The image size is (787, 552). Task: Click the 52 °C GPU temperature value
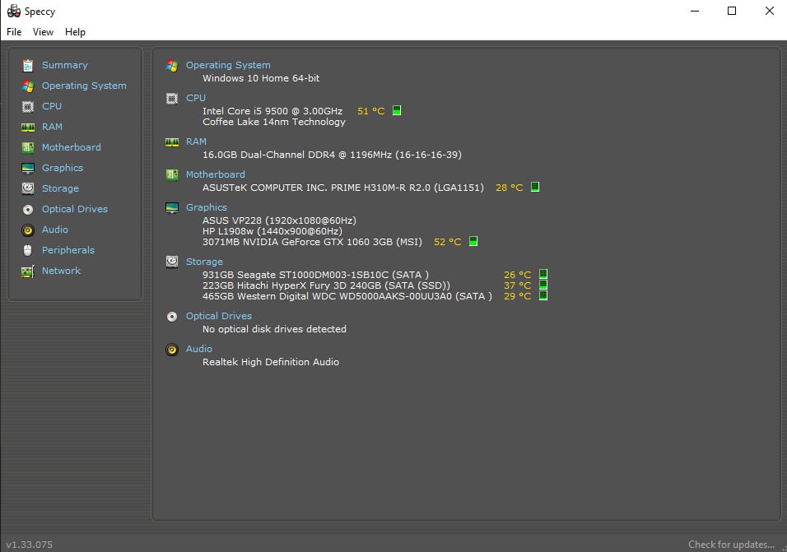[x=447, y=242]
